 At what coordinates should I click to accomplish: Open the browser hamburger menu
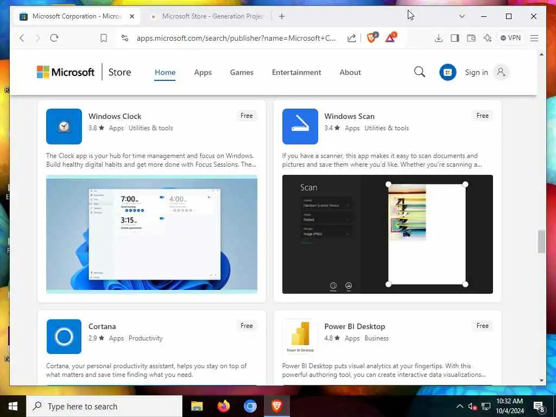click(x=534, y=38)
